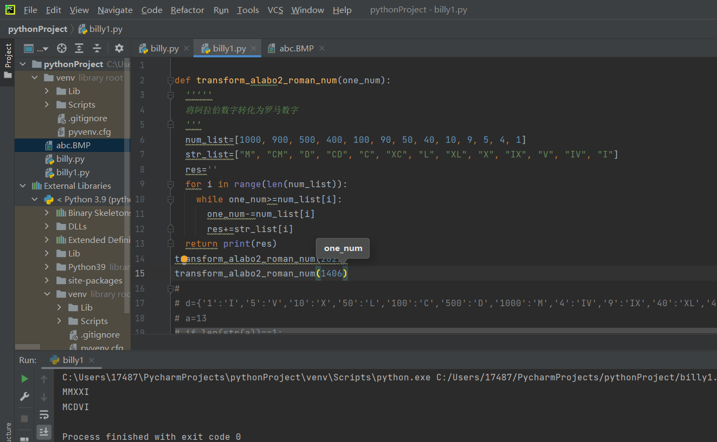Rerun billy1 with the green play icon
Screen dimensions: 717x442
click(x=24, y=379)
